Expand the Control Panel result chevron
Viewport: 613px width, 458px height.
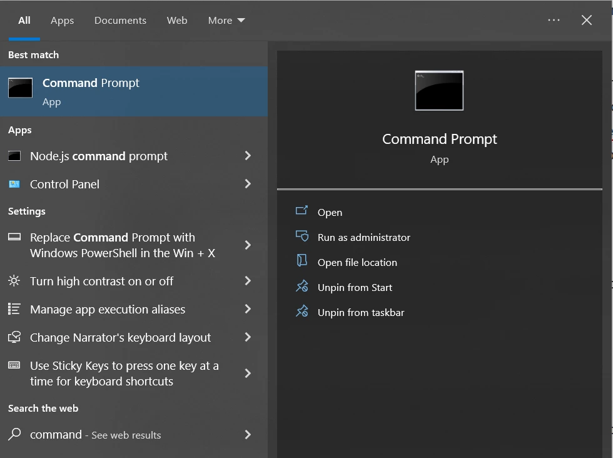[248, 184]
